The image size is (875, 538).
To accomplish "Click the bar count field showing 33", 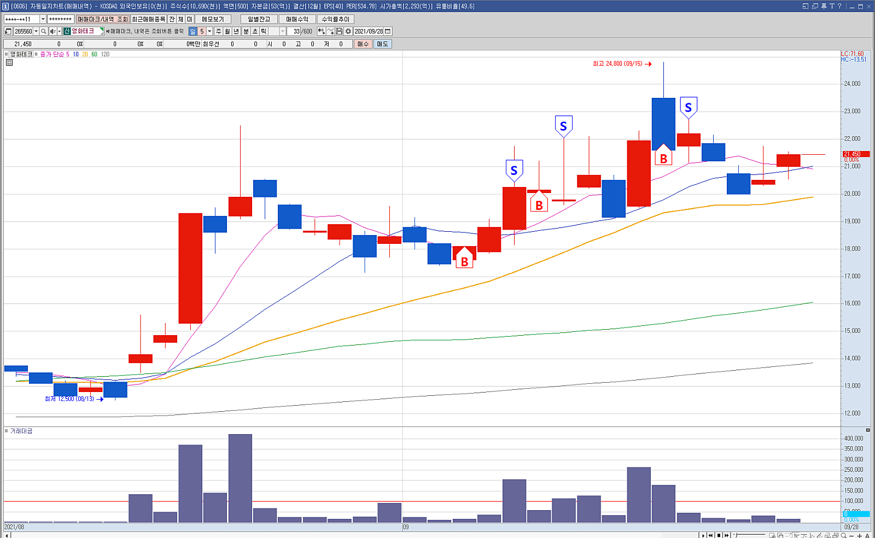I will (294, 32).
